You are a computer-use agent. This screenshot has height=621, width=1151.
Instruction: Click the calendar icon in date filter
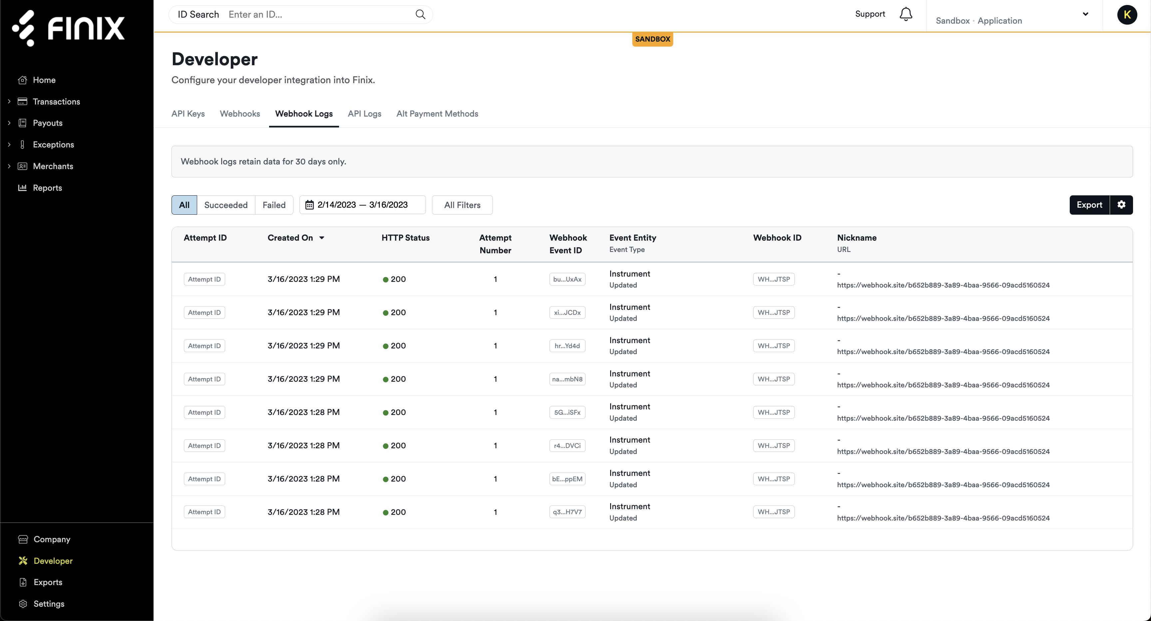(x=309, y=205)
